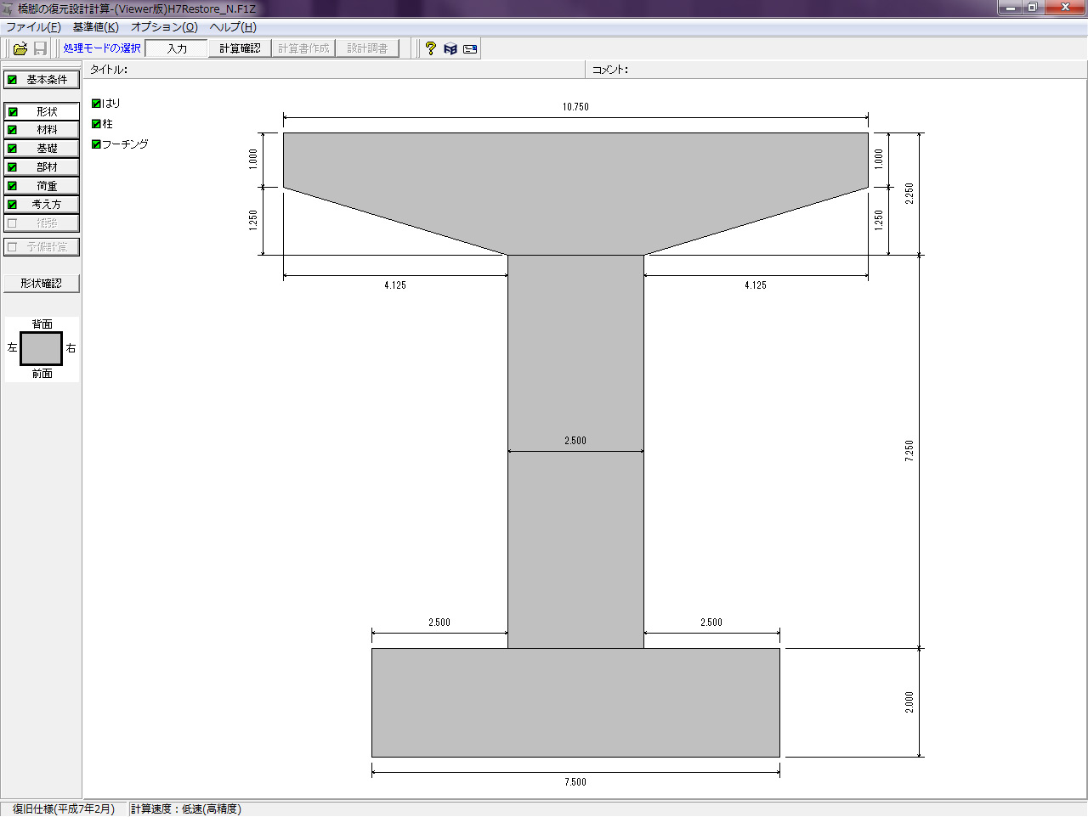Click the 2.250 beam height dimension
1088x817 pixels.
coord(909,194)
